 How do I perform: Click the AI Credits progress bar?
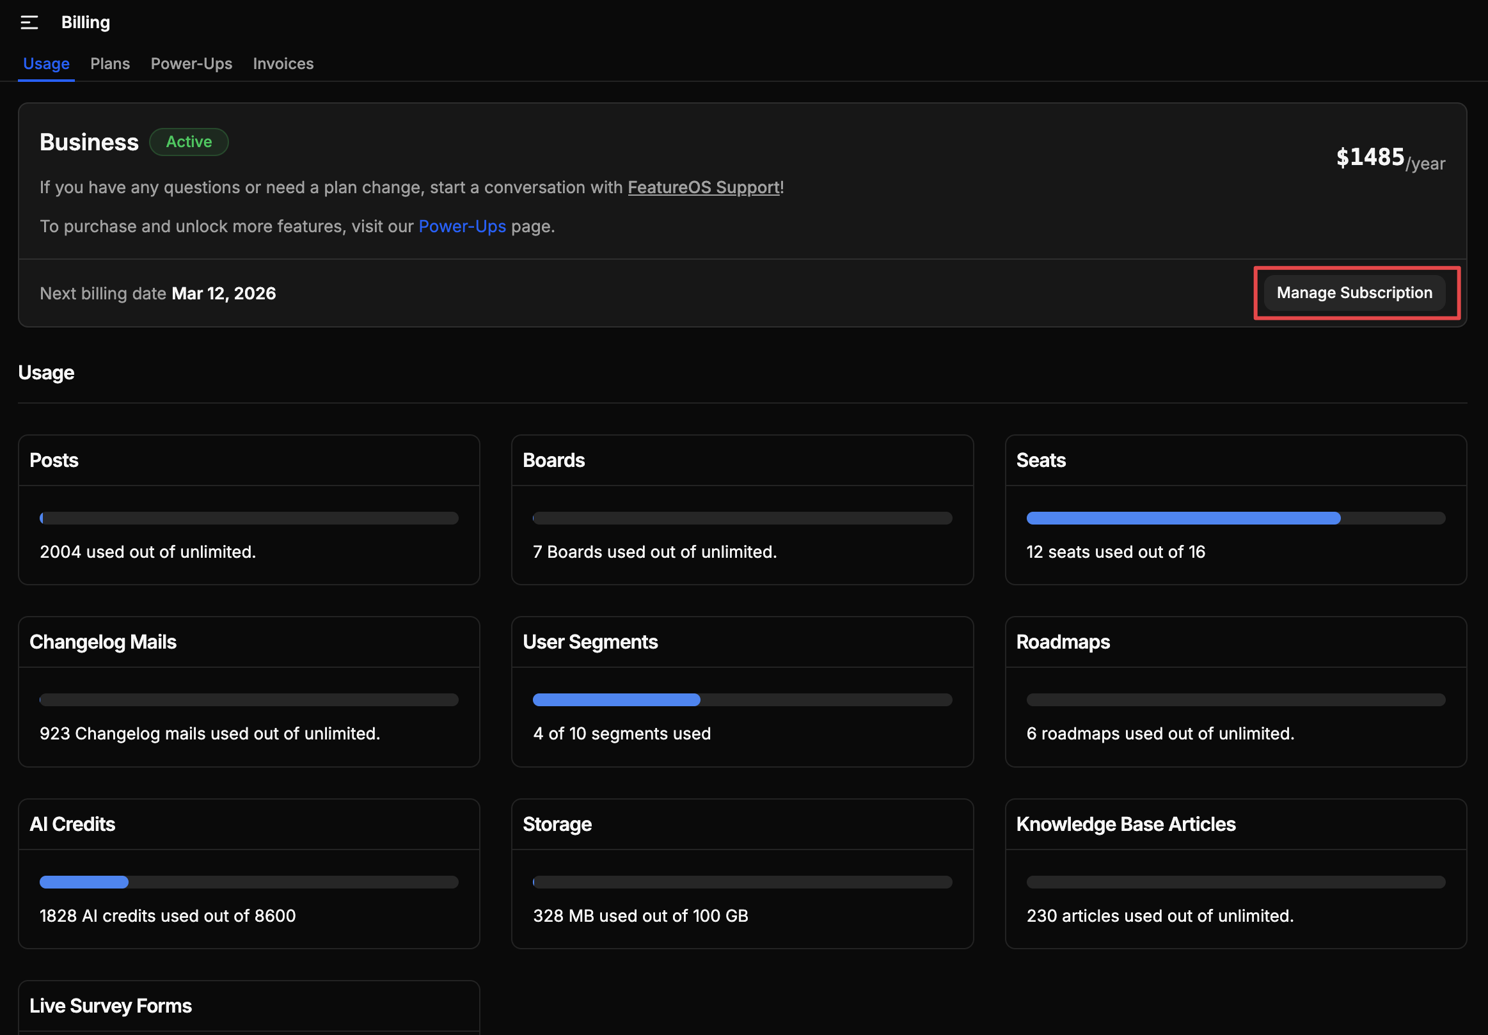248,881
